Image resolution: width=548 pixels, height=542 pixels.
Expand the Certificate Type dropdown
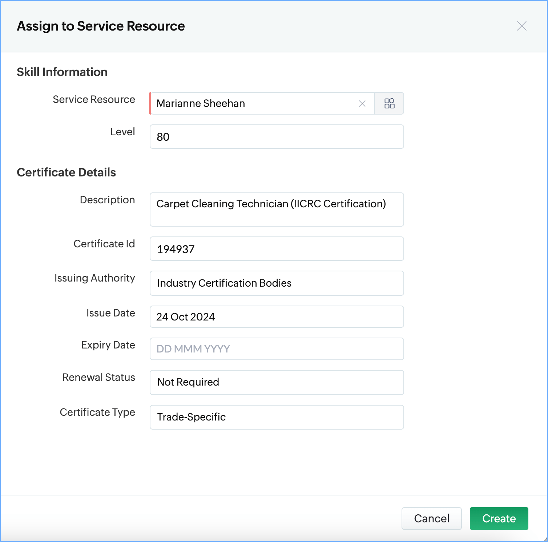pyautogui.click(x=277, y=417)
